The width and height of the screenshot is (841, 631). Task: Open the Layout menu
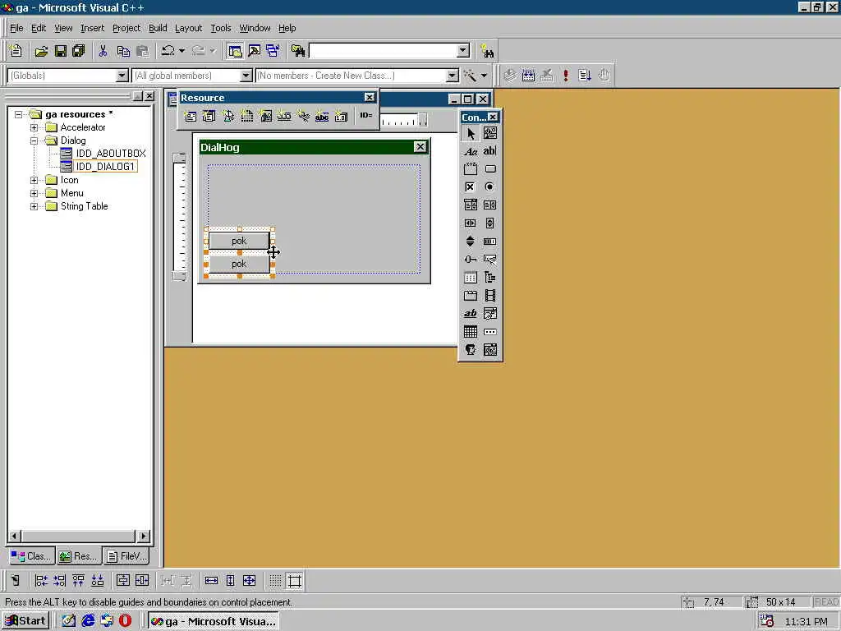(x=188, y=28)
